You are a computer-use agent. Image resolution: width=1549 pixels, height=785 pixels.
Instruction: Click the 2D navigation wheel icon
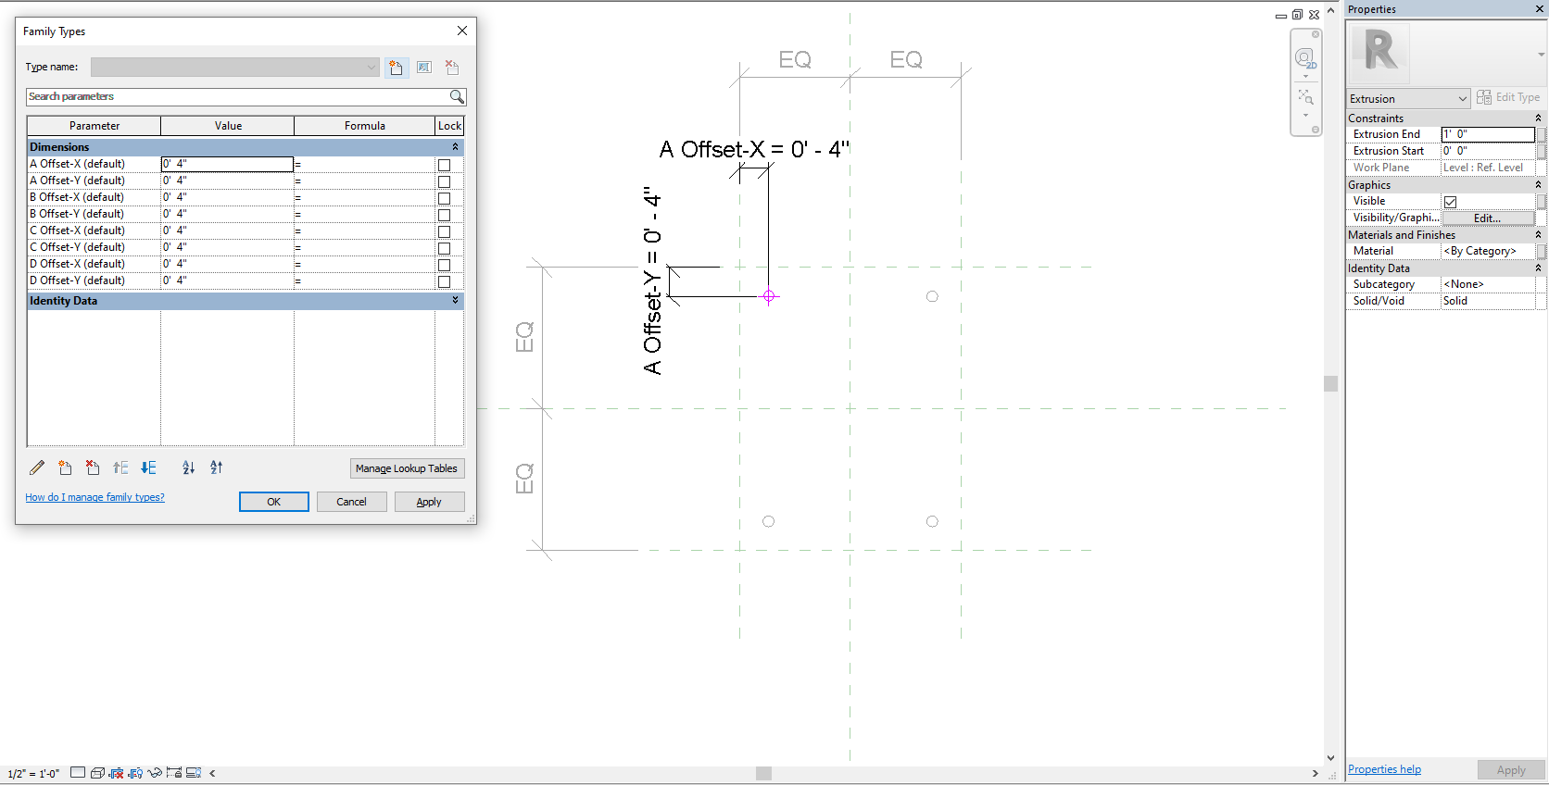(1305, 59)
